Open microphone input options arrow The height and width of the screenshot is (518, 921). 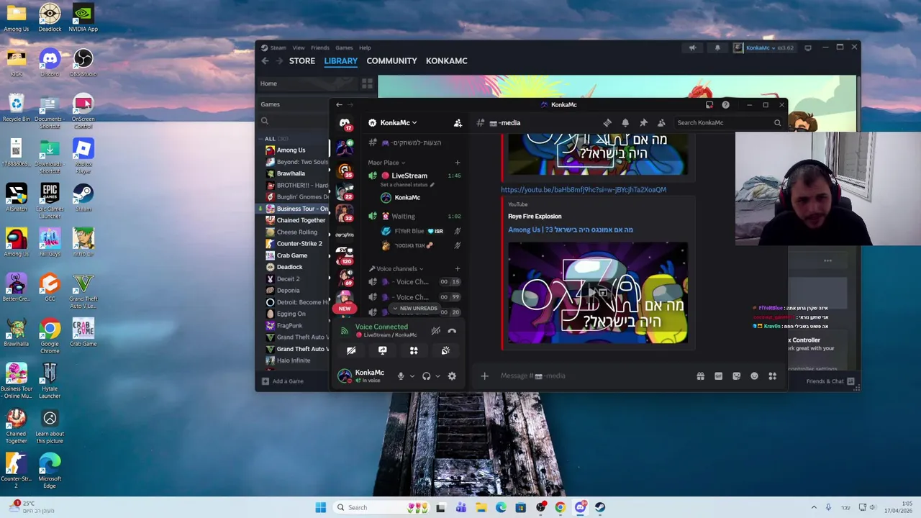tap(412, 376)
